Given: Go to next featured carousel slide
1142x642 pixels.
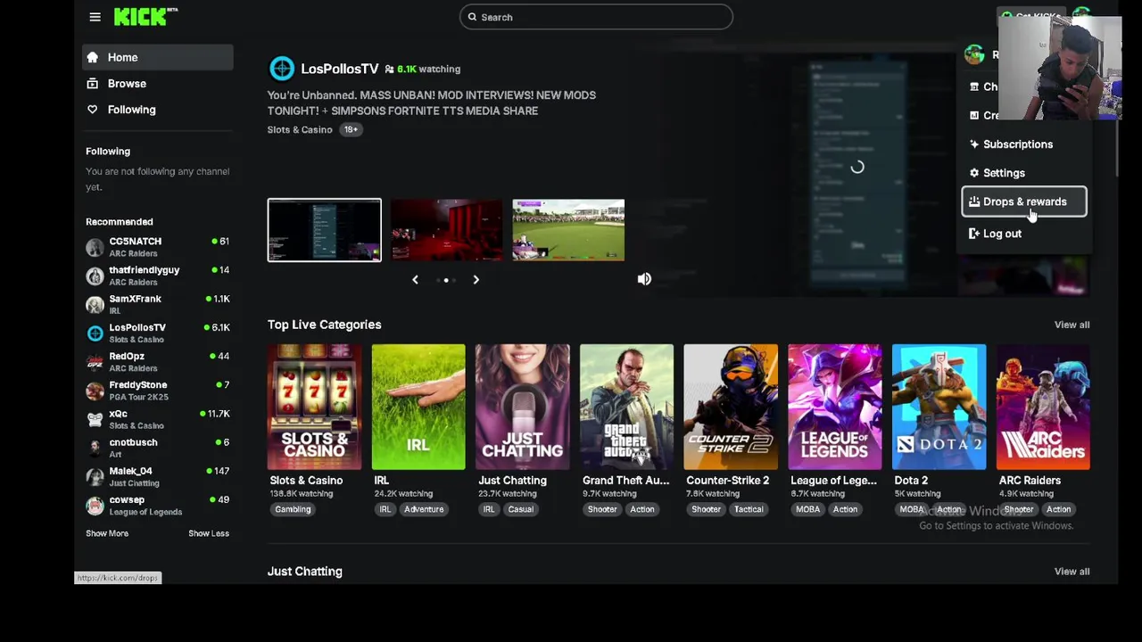Looking at the screenshot, I should tap(476, 280).
